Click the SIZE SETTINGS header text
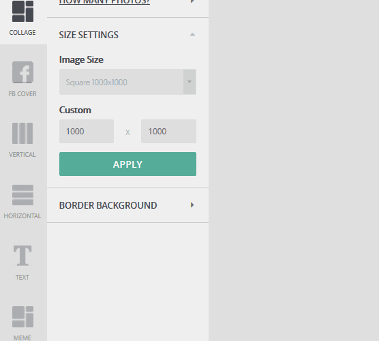 point(89,35)
